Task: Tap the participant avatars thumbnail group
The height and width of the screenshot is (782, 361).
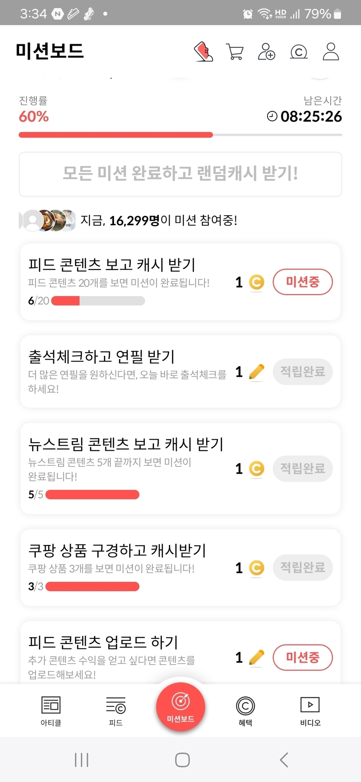Action: point(47,221)
